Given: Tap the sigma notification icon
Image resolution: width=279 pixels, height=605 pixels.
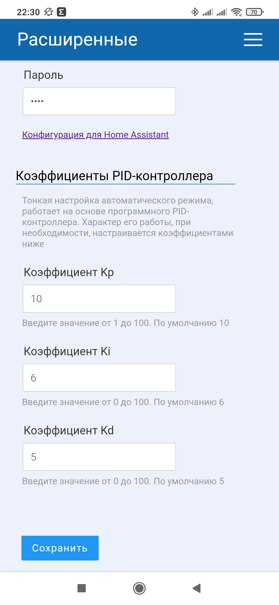Looking at the screenshot, I should (x=61, y=12).
